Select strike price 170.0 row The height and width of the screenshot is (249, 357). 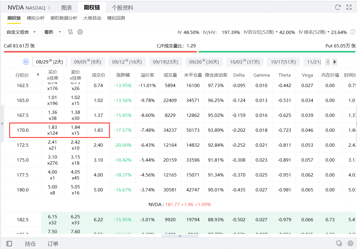[23, 130]
